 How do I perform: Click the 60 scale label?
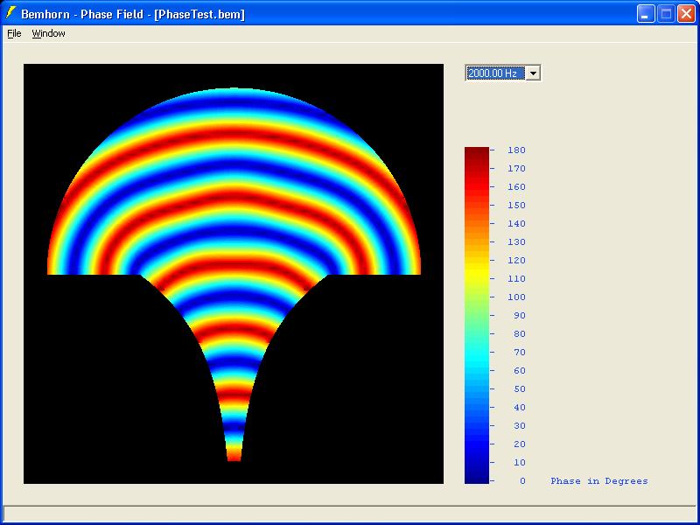[x=519, y=370]
